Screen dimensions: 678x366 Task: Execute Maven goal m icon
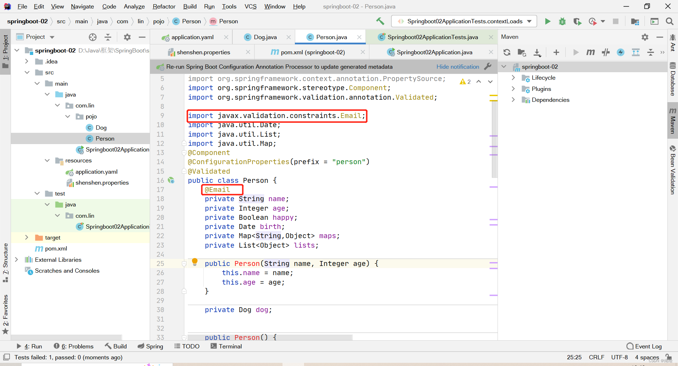tap(590, 52)
